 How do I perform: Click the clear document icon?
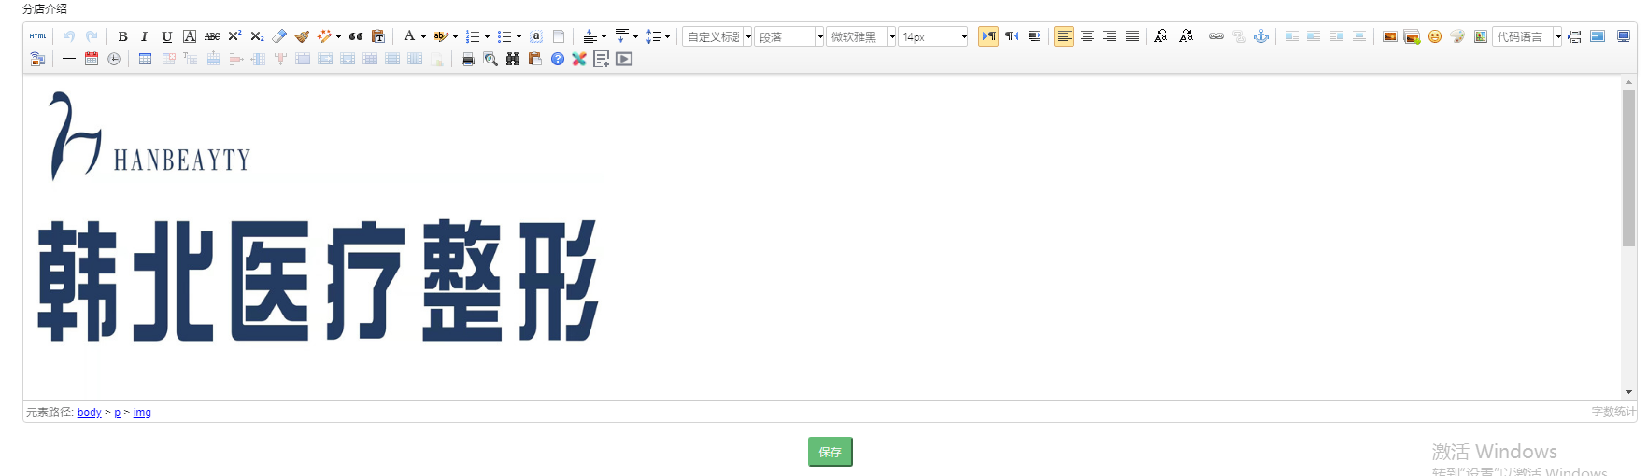(x=559, y=36)
